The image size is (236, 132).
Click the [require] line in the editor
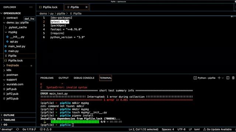click(57, 33)
